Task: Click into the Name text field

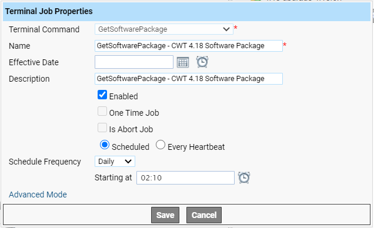Action: [189, 46]
